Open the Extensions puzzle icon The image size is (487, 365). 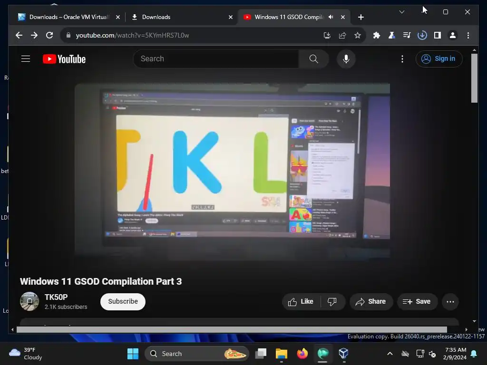coord(377,35)
